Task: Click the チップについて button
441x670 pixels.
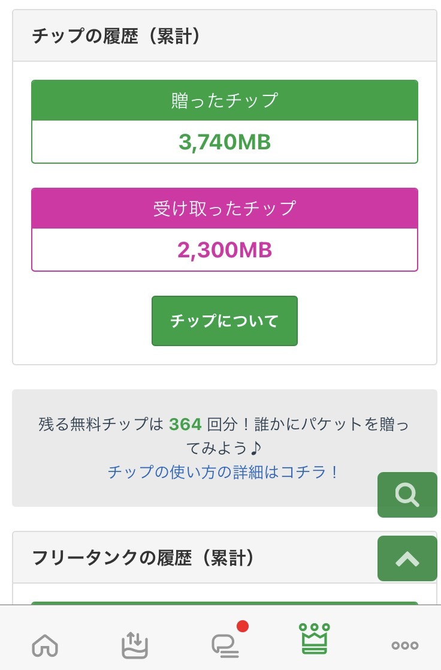Action: pos(224,321)
